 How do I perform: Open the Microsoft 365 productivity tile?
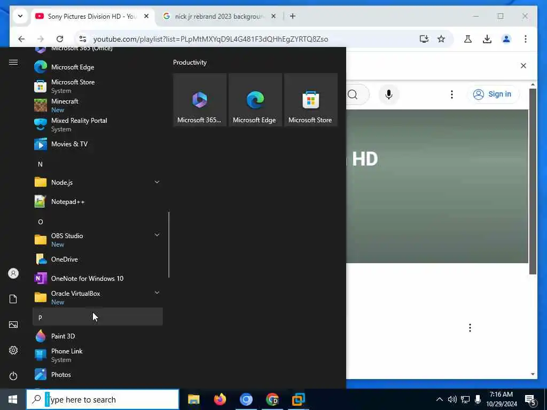tap(200, 100)
